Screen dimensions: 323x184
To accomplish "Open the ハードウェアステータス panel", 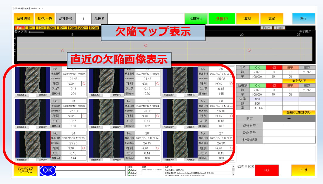I will tap(26, 170).
